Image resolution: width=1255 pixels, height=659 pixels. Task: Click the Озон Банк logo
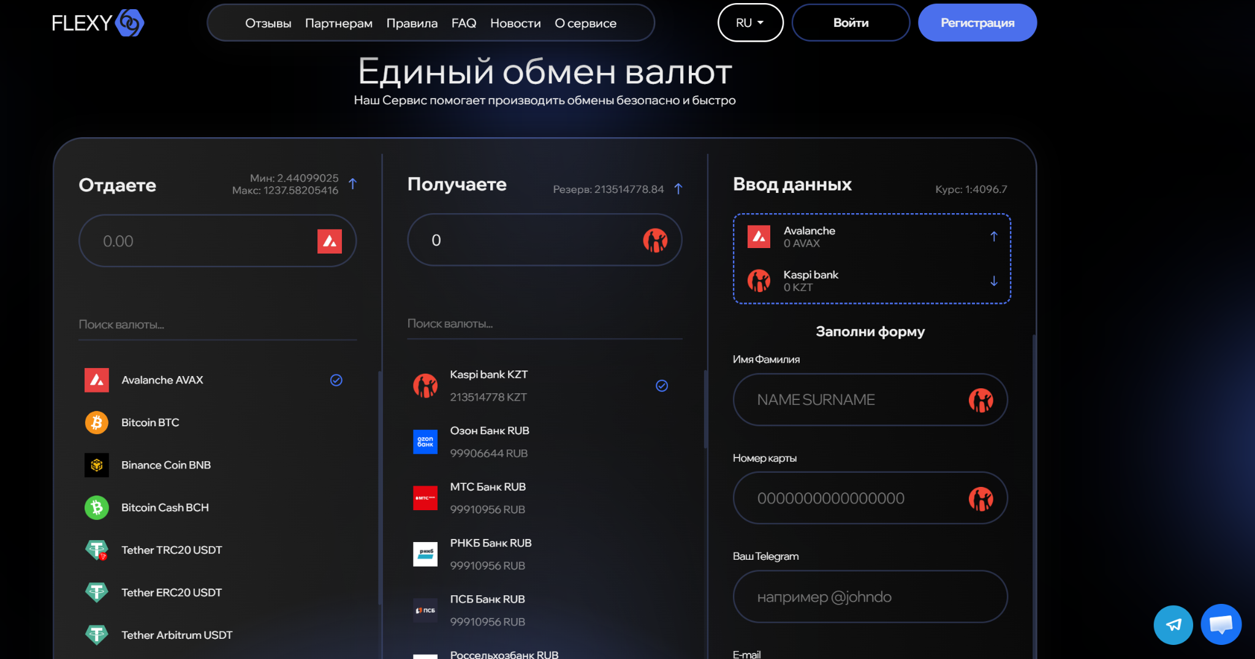[425, 442]
